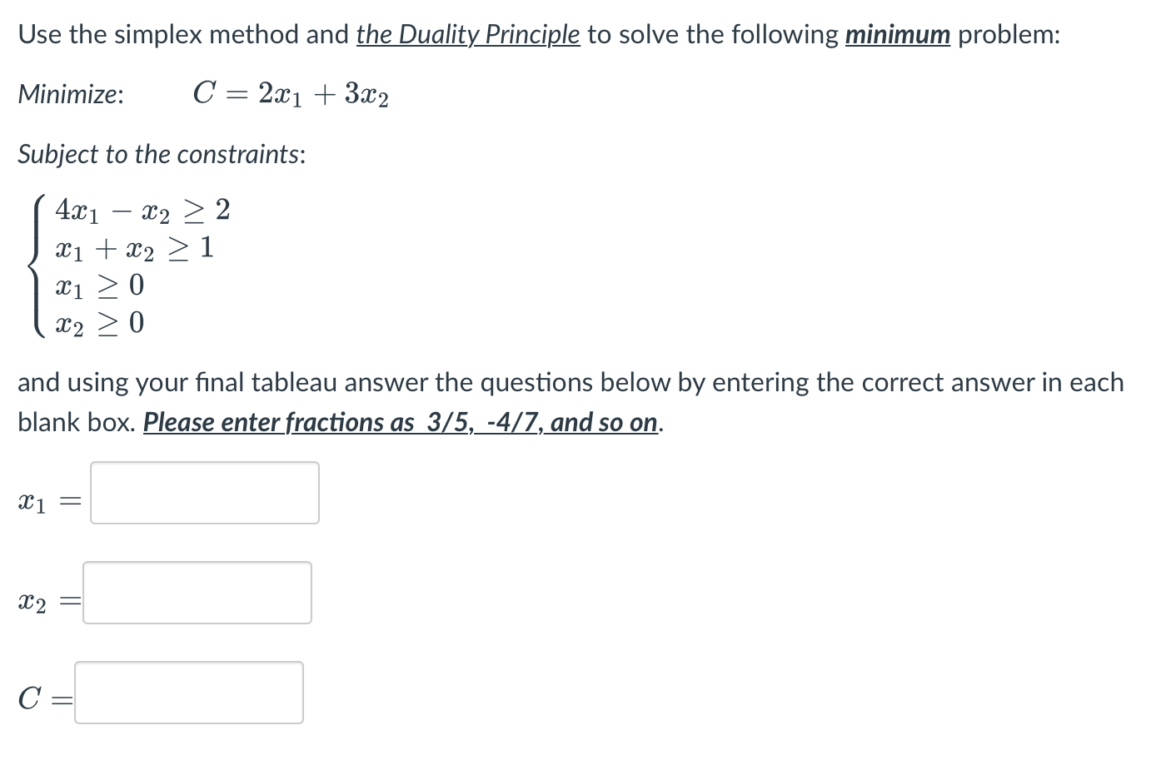Click the underlined bold "minimum" word
Viewport: 1171px width, 765px height.
(x=898, y=34)
